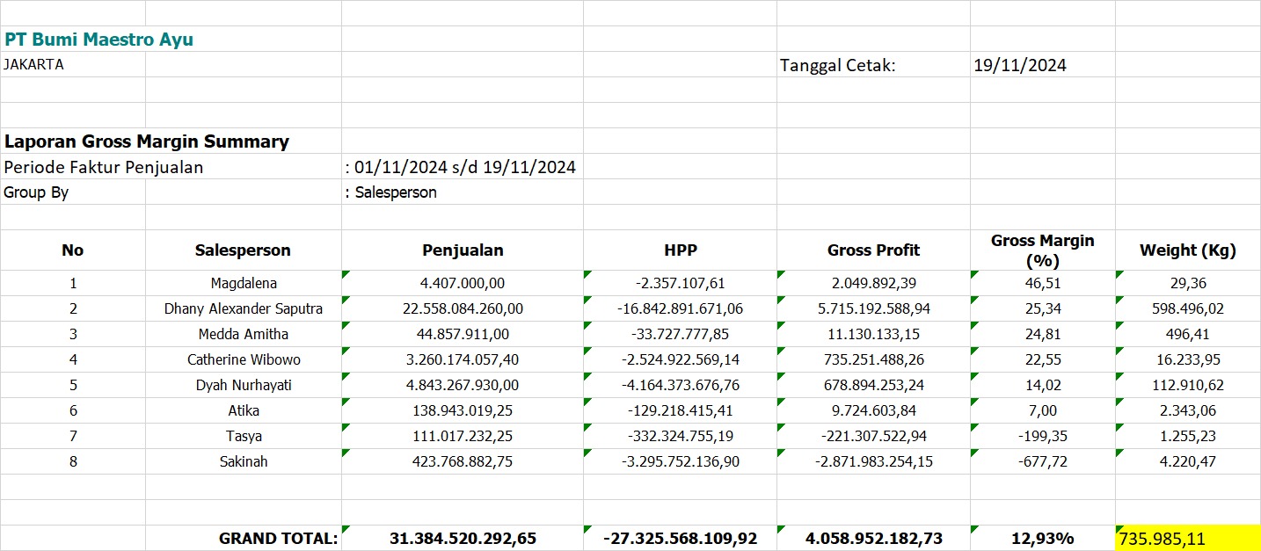Select the period 01/11/2024 s/d 19/11/2024 cell
Screen dimensions: 1261x551
point(461,167)
